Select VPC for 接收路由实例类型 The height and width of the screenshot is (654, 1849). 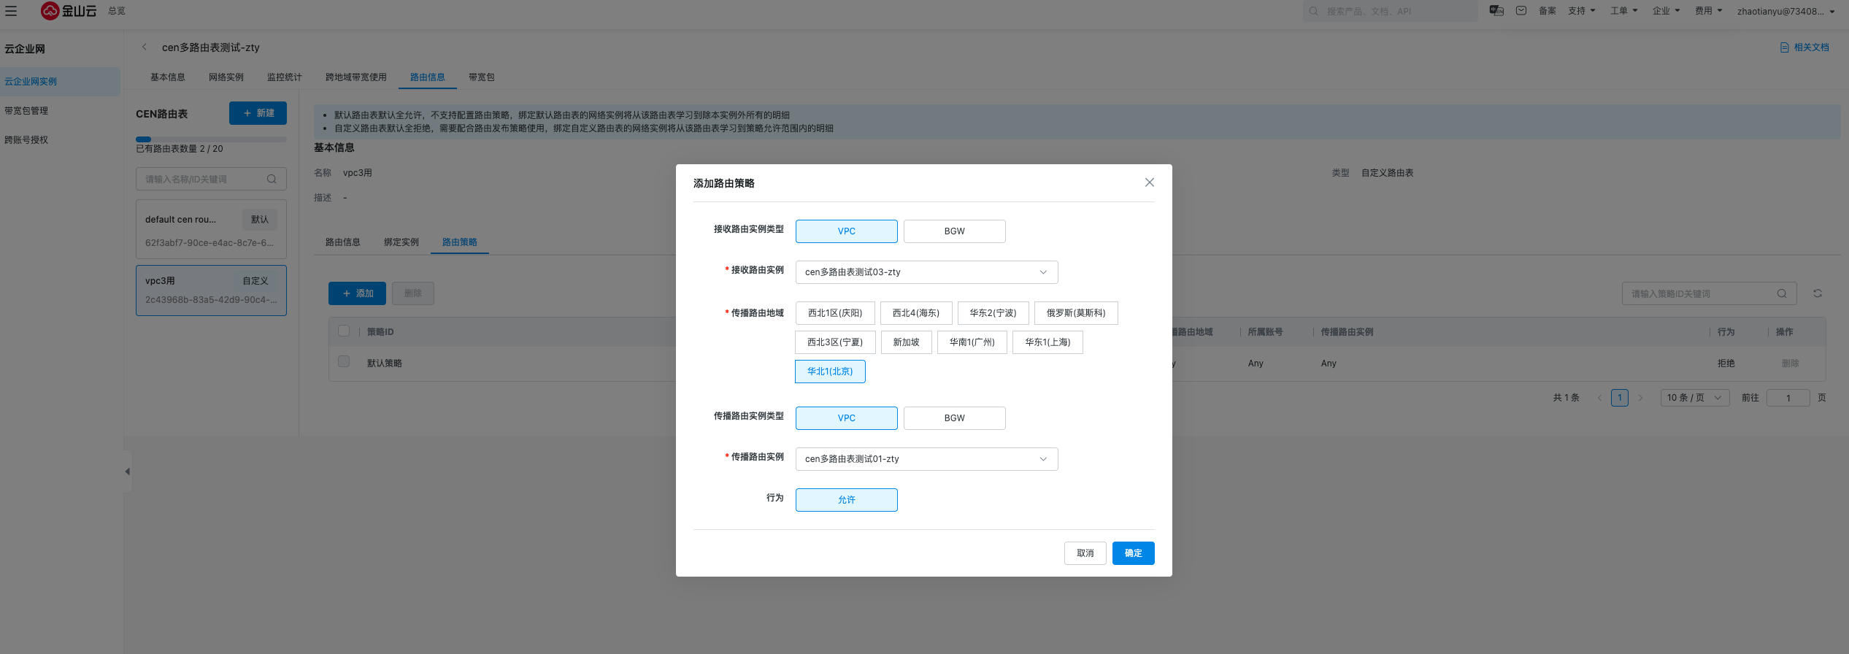pos(847,231)
